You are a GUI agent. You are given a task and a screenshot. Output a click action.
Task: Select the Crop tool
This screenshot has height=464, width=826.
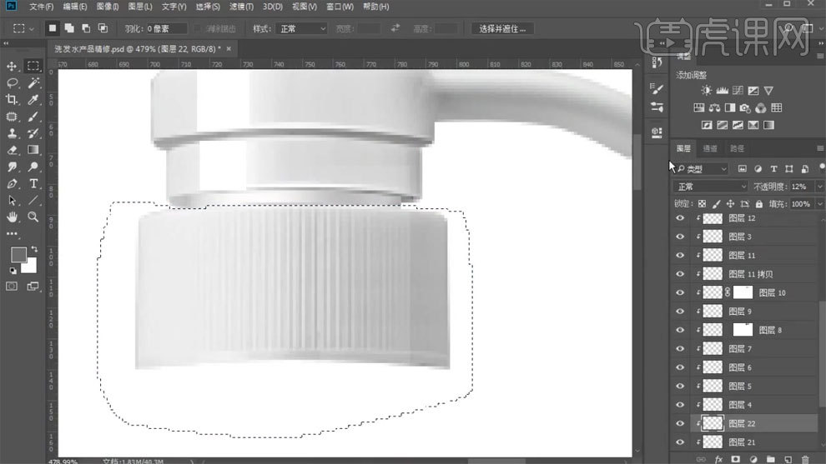pos(12,100)
